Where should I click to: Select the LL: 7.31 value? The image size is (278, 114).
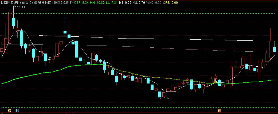[112, 3]
